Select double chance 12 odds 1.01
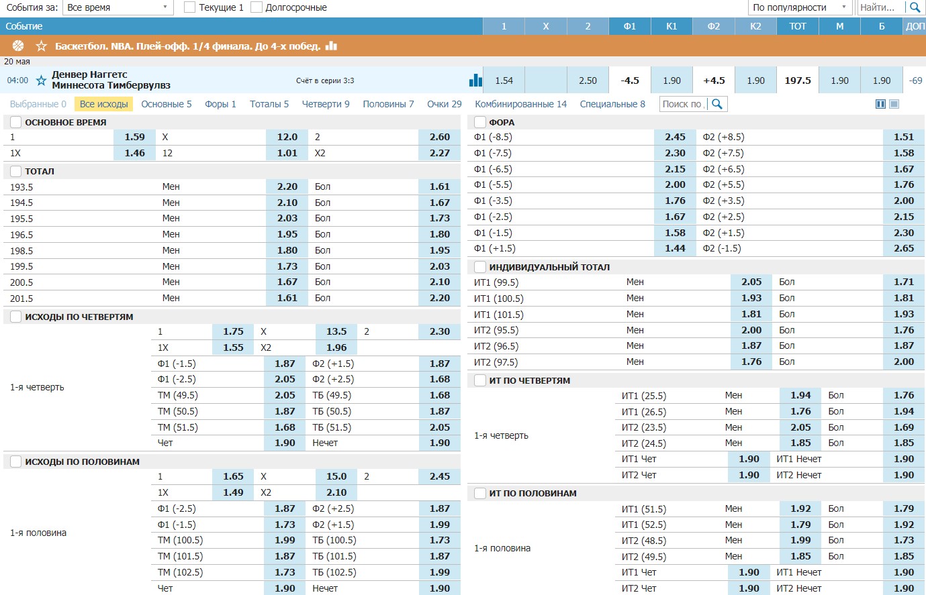Image resolution: width=926 pixels, height=595 pixels. (x=287, y=153)
